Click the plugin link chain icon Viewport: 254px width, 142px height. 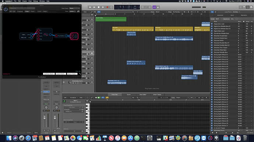tap(78, 11)
